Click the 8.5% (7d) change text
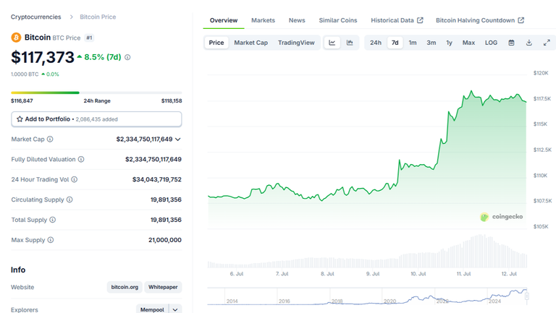This screenshot has height=313, width=556. click(103, 57)
